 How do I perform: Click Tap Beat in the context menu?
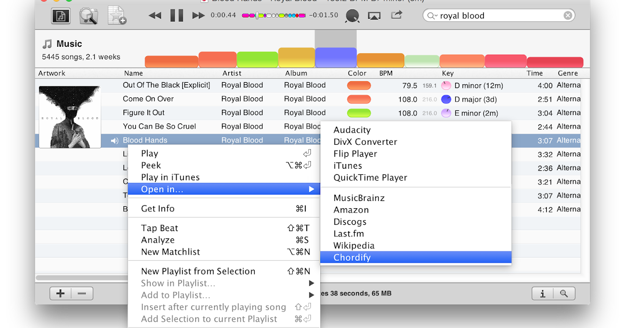click(159, 228)
